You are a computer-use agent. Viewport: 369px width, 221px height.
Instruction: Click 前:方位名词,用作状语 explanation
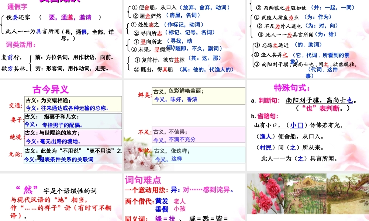75,57
